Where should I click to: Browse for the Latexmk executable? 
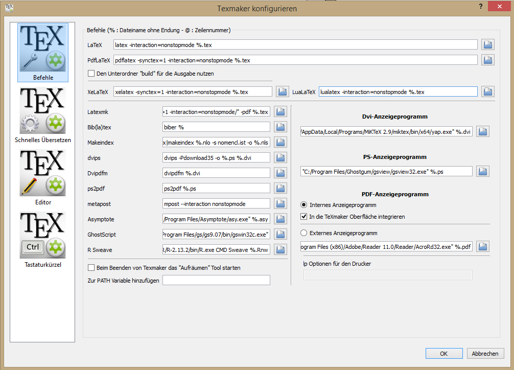point(281,112)
